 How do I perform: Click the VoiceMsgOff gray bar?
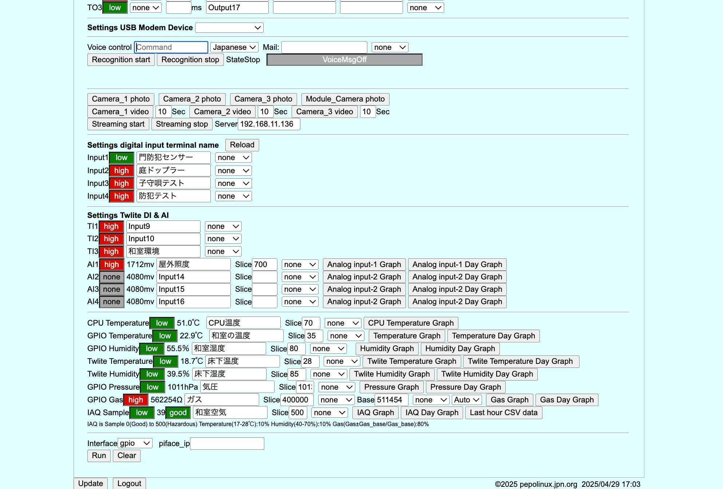tap(344, 60)
